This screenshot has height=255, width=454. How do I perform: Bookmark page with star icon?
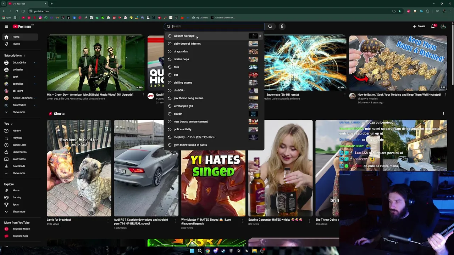click(400, 11)
